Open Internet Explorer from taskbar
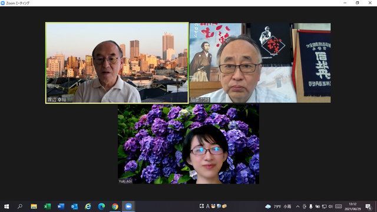Viewport: 377px width, 212px height. tap(88, 207)
